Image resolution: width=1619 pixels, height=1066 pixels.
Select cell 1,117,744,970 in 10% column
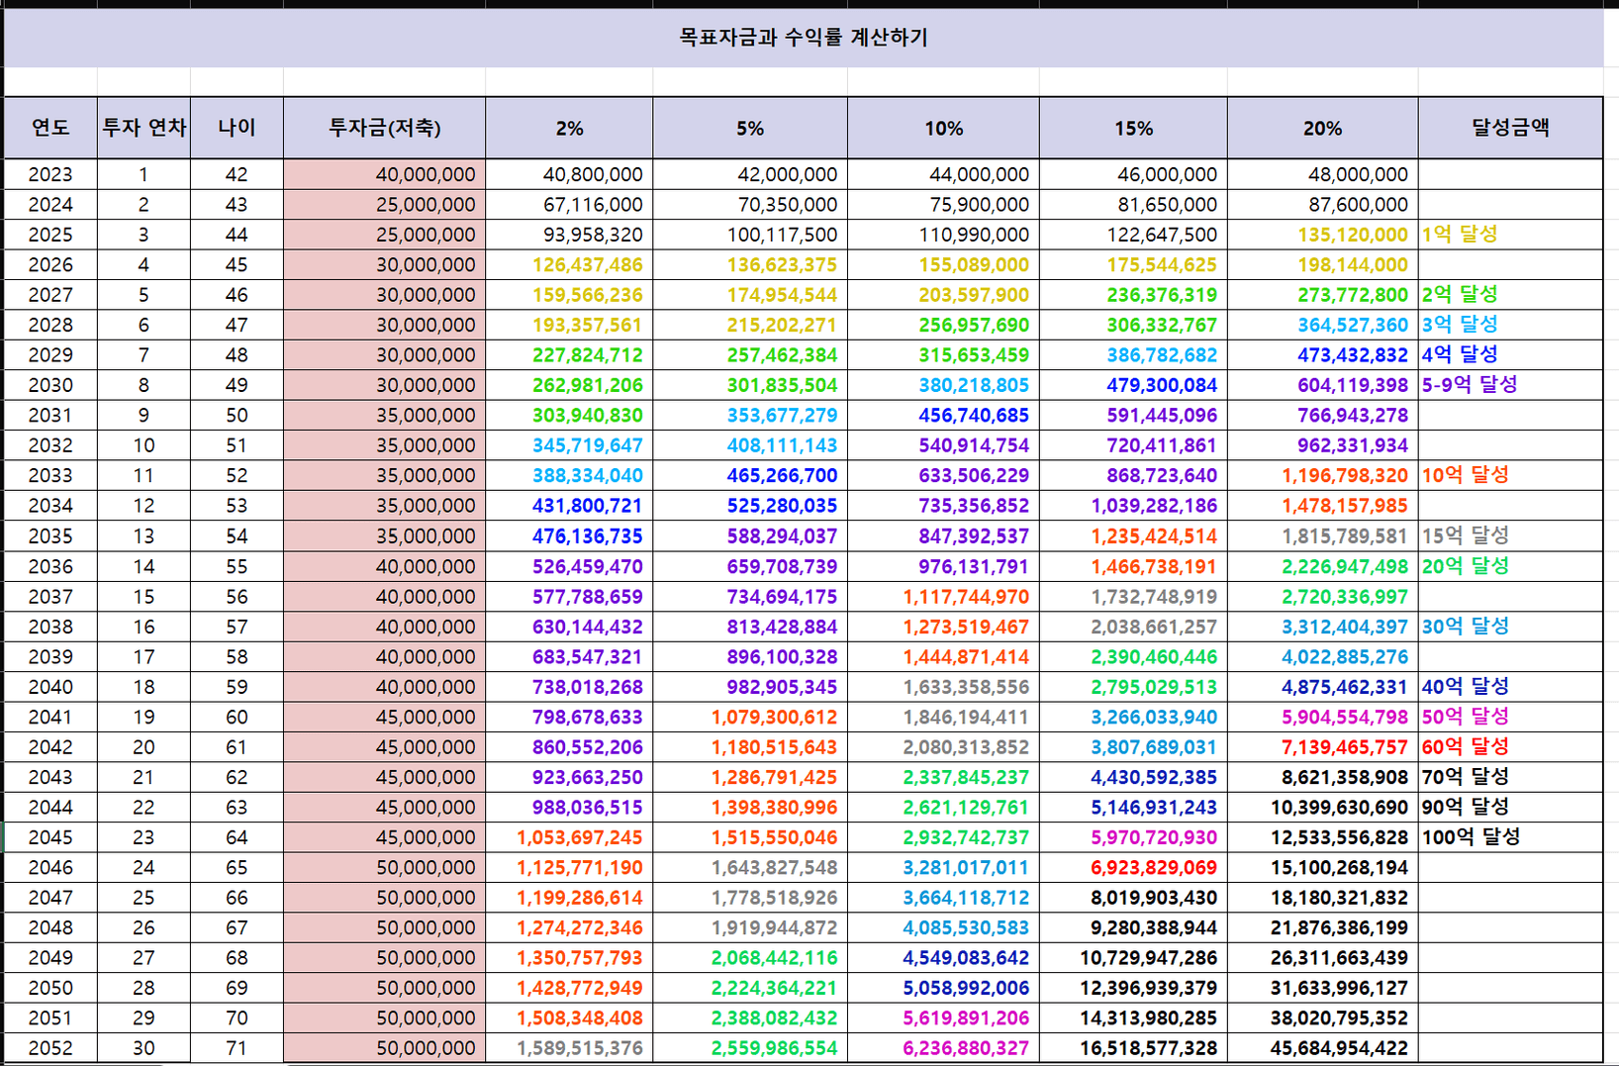click(x=943, y=597)
